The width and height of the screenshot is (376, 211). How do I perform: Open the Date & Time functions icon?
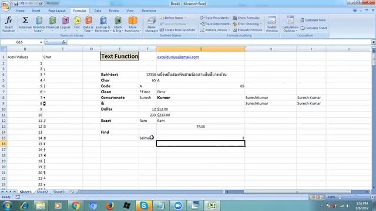88,24
